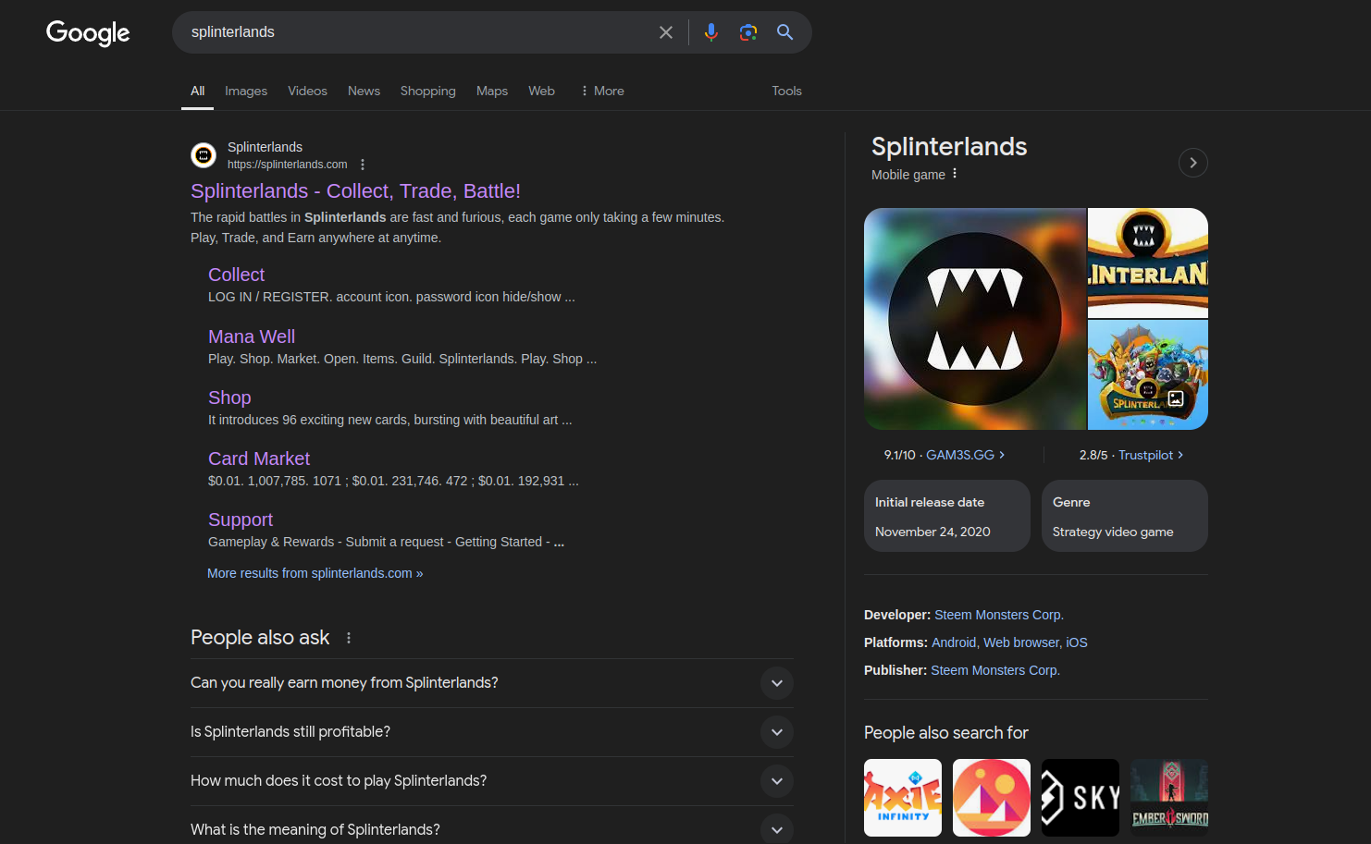Clear the search box with X icon
Screen dimensions: 1371x844
666,32
